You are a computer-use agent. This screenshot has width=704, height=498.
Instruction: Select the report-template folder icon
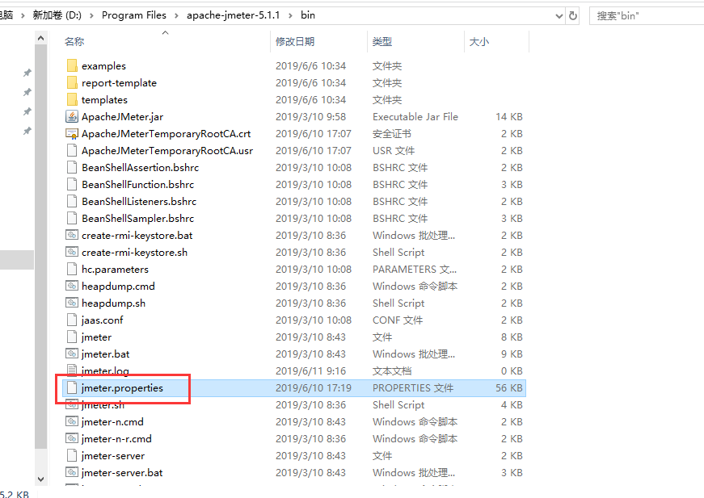coord(72,83)
